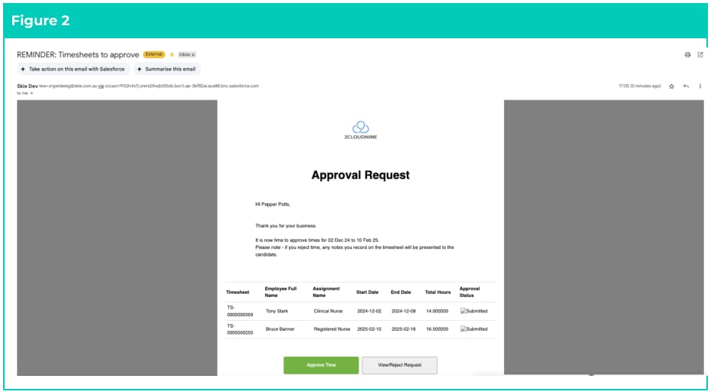Click the 2CLOUDNINE logo

click(x=361, y=130)
